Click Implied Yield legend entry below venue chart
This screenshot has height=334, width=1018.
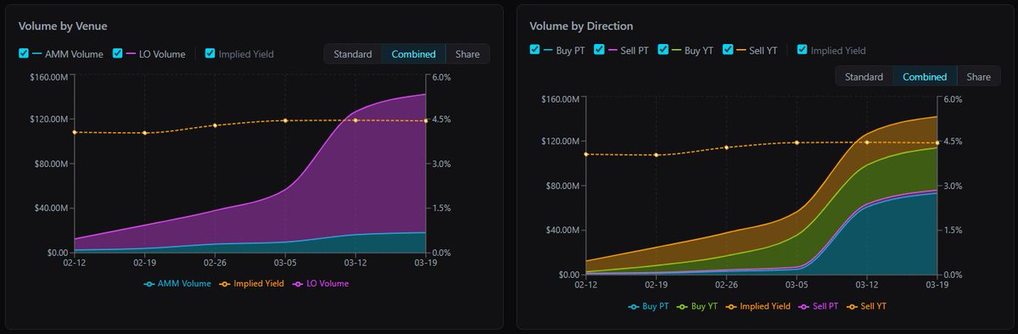[251, 284]
